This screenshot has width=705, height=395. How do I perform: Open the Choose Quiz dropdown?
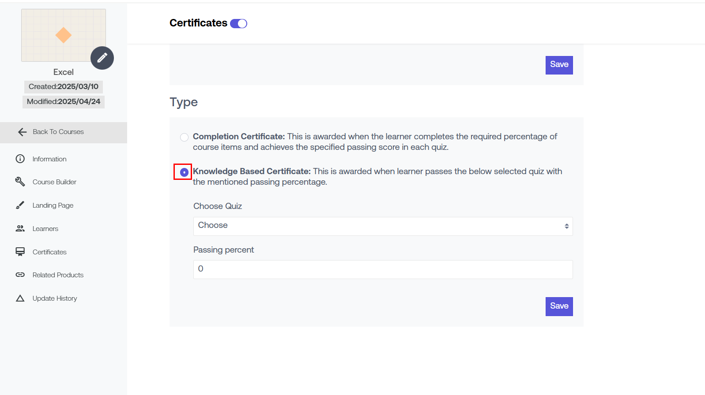coord(383,226)
